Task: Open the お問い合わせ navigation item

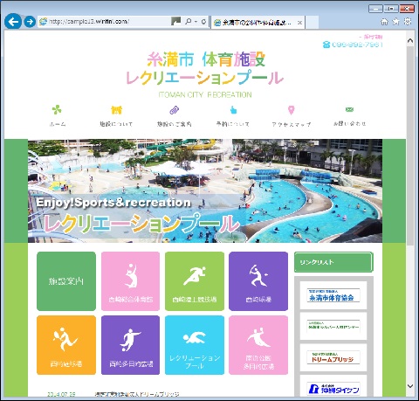Action: pos(349,124)
